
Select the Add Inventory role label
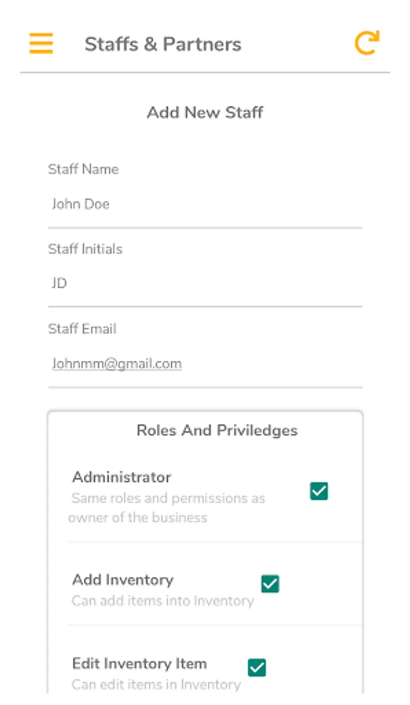click(x=123, y=580)
